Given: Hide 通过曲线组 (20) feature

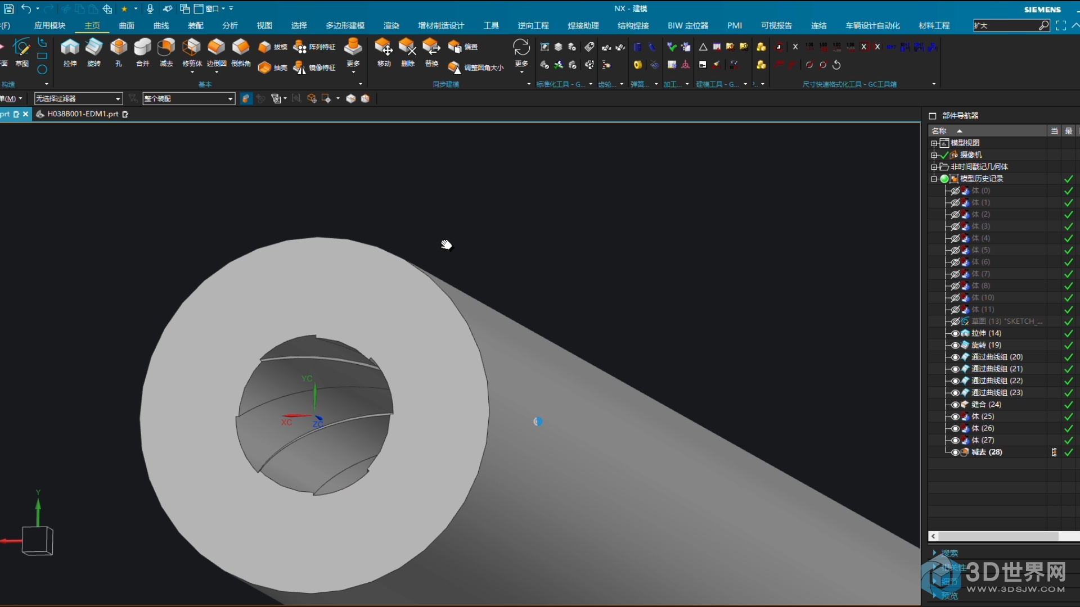Looking at the screenshot, I should (955, 357).
